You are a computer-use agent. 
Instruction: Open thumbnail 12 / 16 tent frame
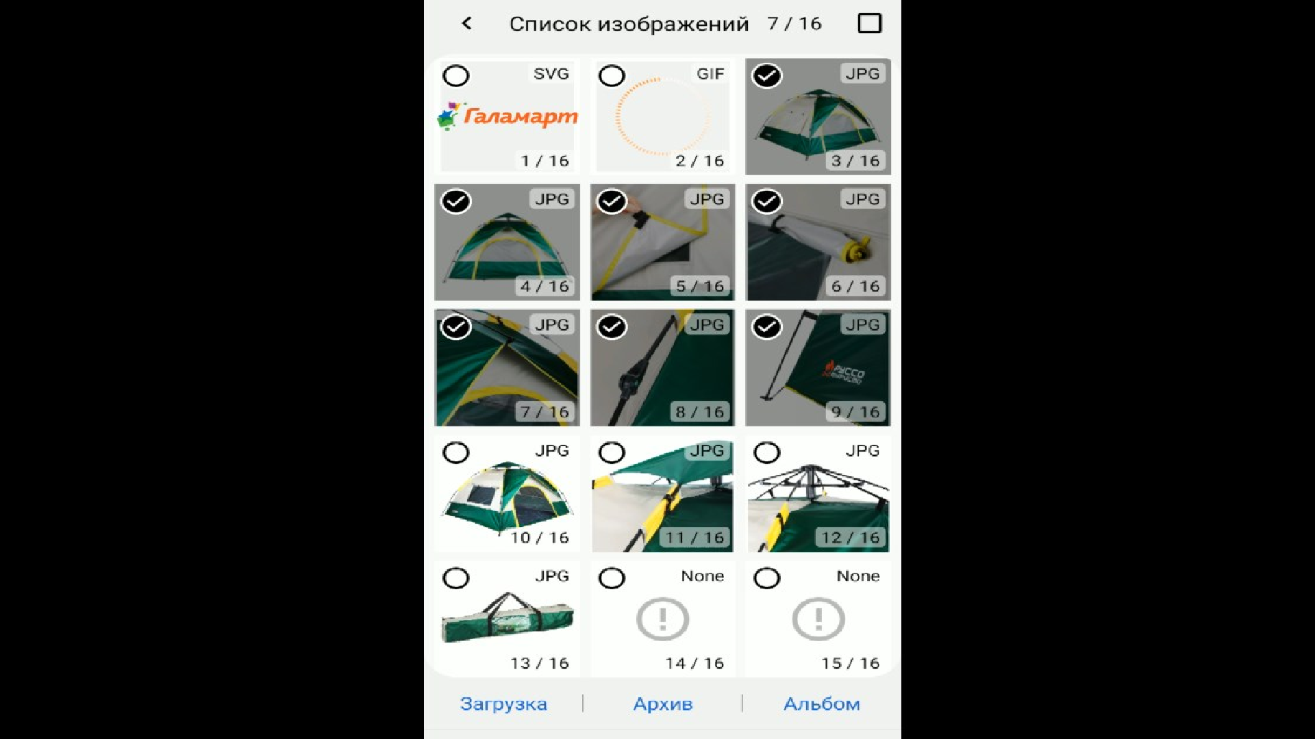click(x=818, y=494)
